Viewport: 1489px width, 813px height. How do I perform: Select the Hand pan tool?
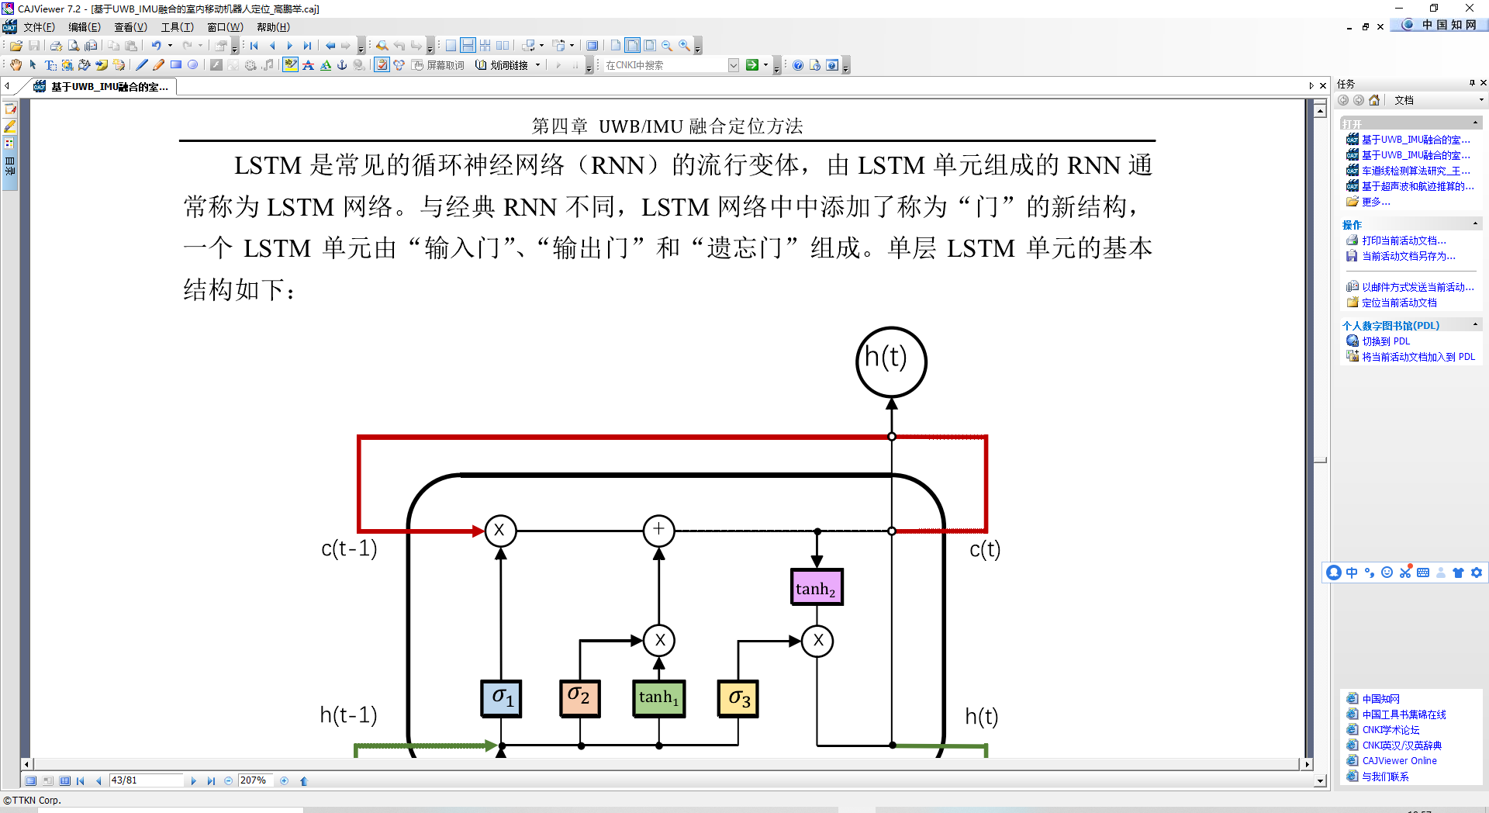pos(16,64)
